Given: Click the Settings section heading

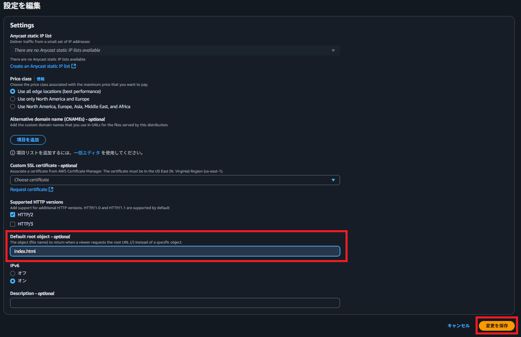Looking at the screenshot, I should click(22, 25).
